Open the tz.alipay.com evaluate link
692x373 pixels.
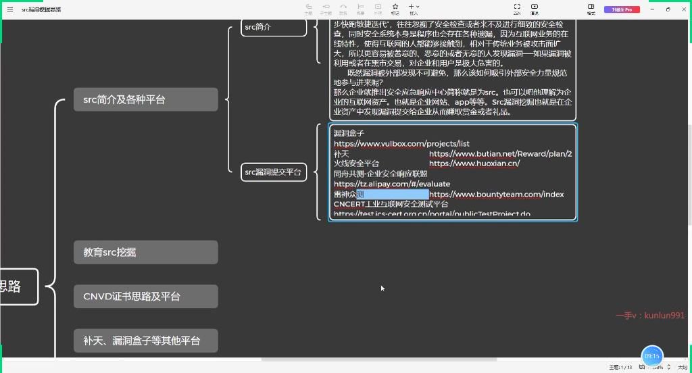(392, 184)
